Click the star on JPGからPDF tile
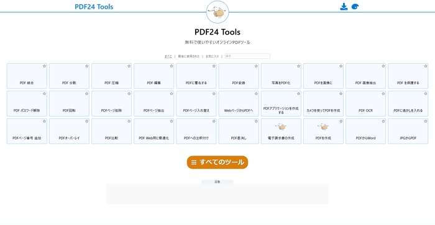 coord(426,121)
